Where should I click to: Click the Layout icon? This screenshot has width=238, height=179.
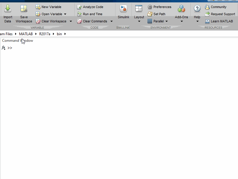tap(139, 8)
